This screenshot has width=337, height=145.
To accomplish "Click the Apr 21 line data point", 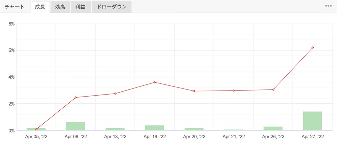I will pyautogui.click(x=234, y=90).
